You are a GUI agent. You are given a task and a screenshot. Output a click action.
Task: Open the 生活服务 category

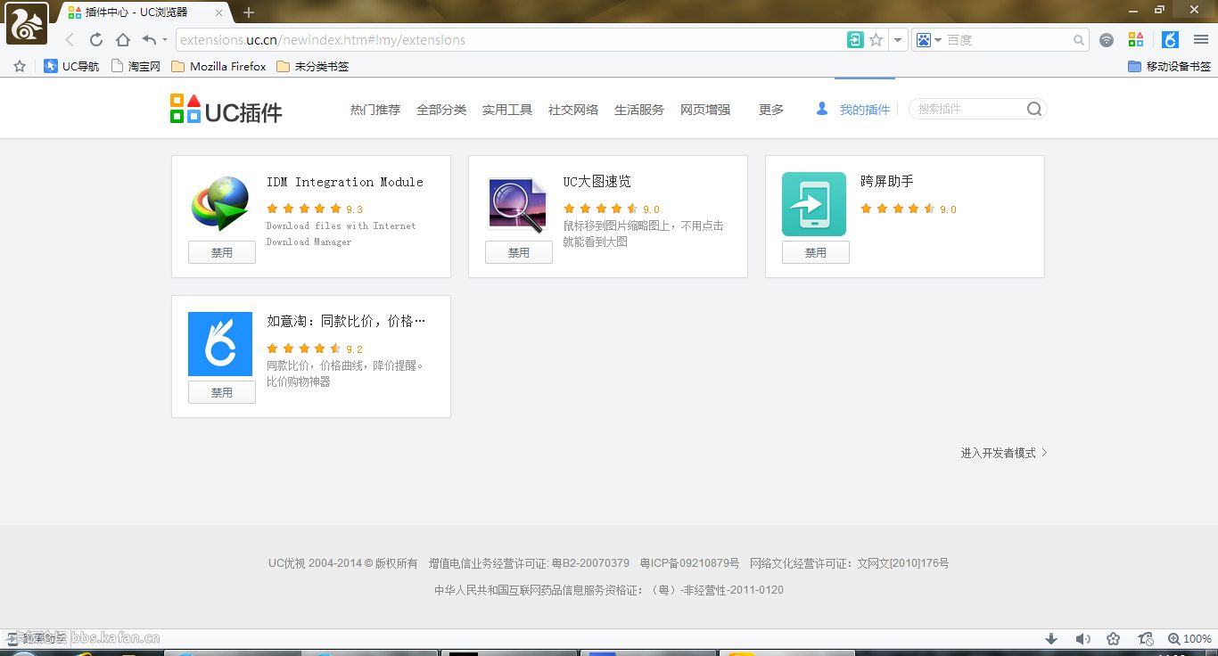639,110
